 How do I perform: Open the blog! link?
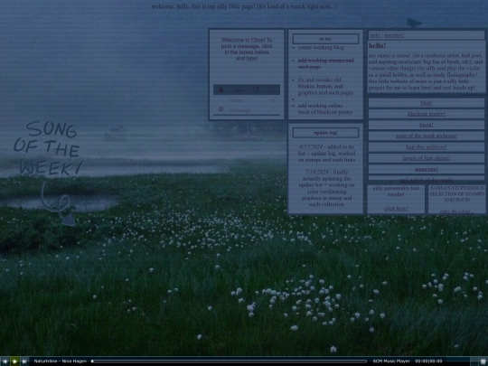click(426, 103)
